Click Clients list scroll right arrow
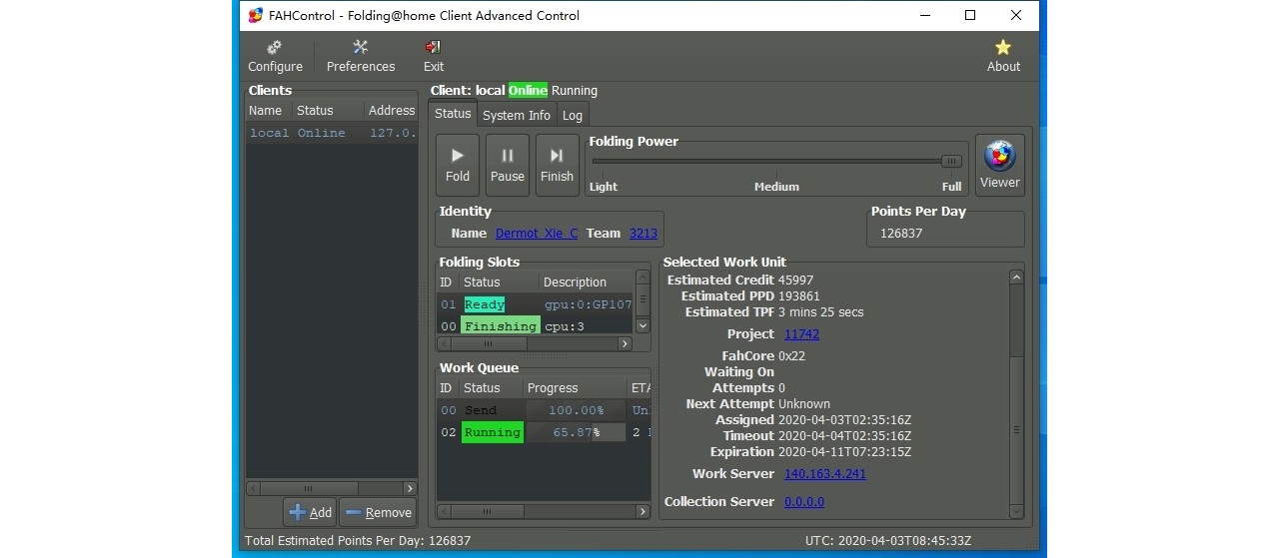Image resolution: width=1279 pixels, height=558 pixels. tap(410, 488)
